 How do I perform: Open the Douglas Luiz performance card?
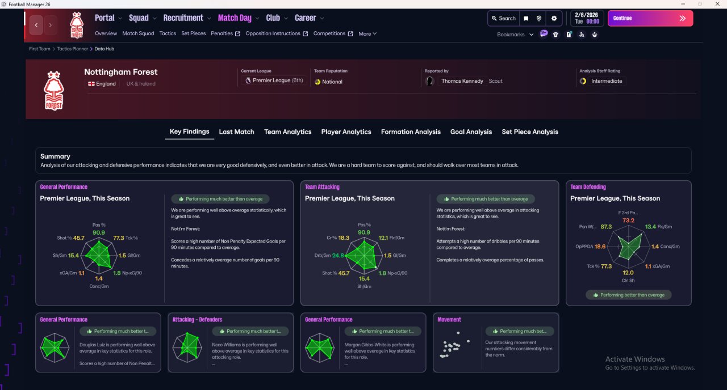[98, 342]
